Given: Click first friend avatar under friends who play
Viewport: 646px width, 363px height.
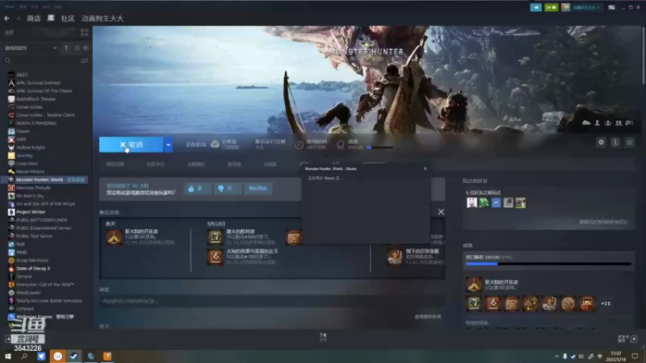Looking at the screenshot, I should 472,202.
